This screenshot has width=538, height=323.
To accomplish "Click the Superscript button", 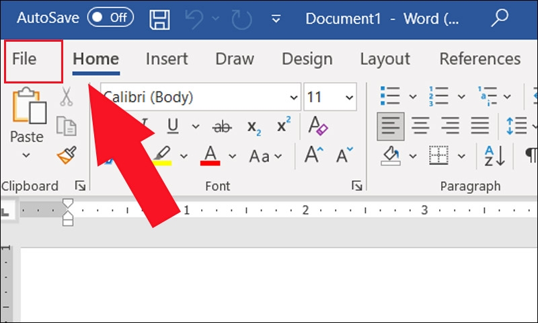I will tap(283, 124).
